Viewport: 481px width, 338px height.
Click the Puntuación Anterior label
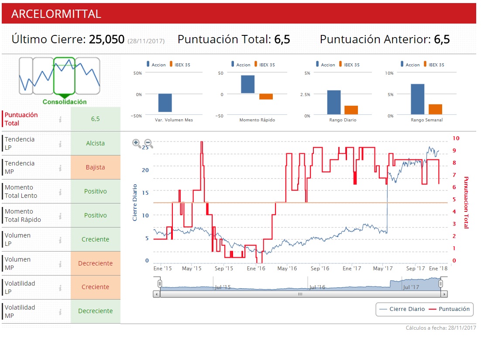pos(375,39)
